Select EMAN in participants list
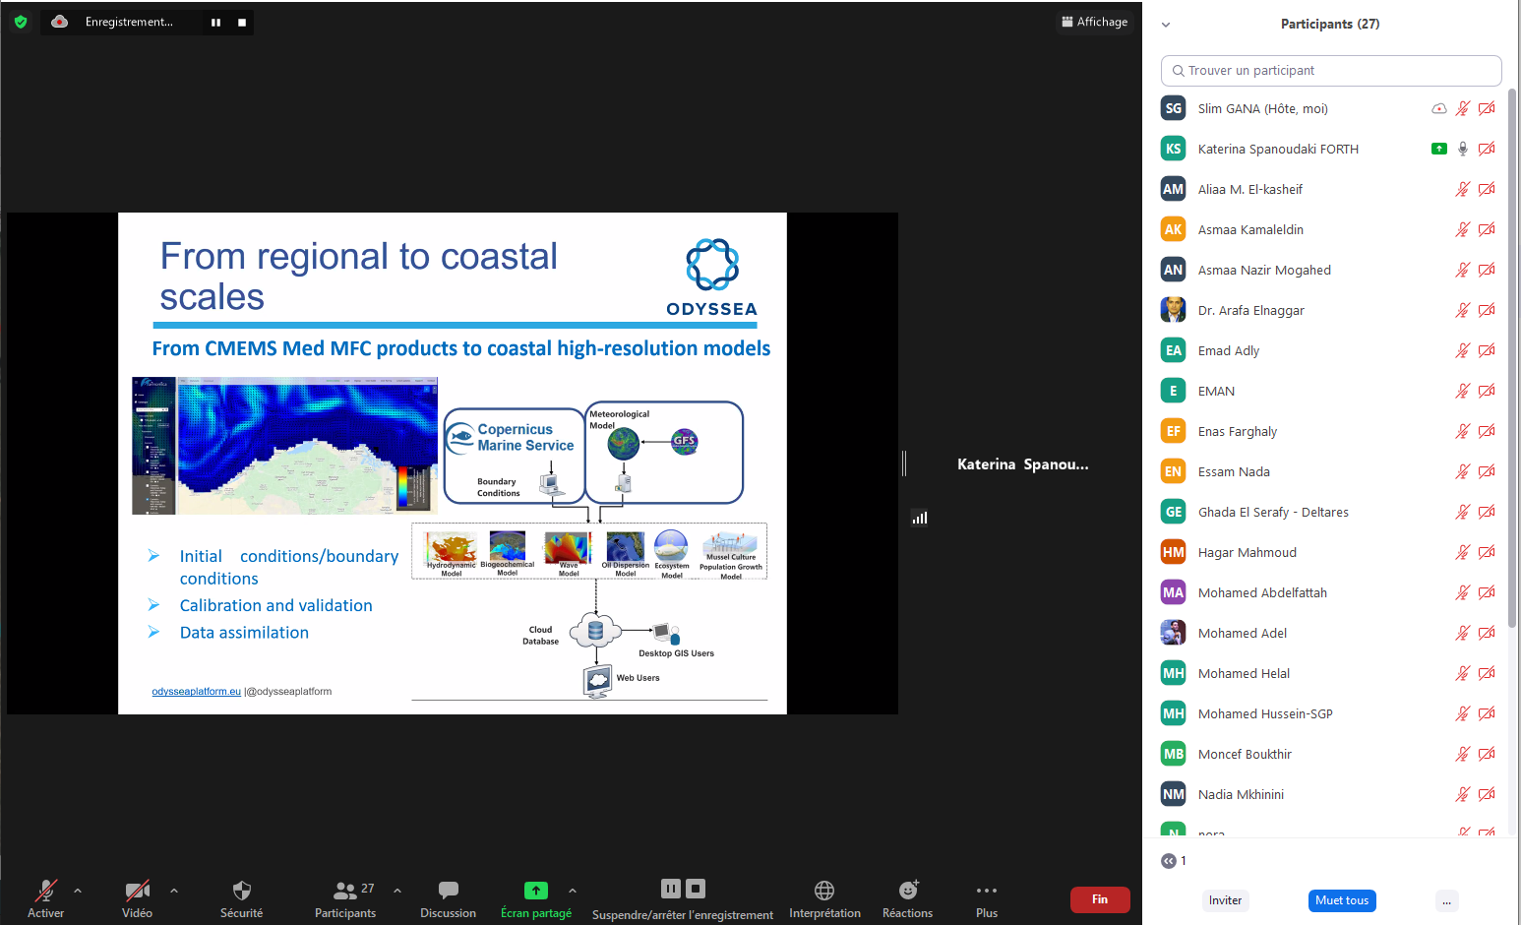 point(1331,391)
